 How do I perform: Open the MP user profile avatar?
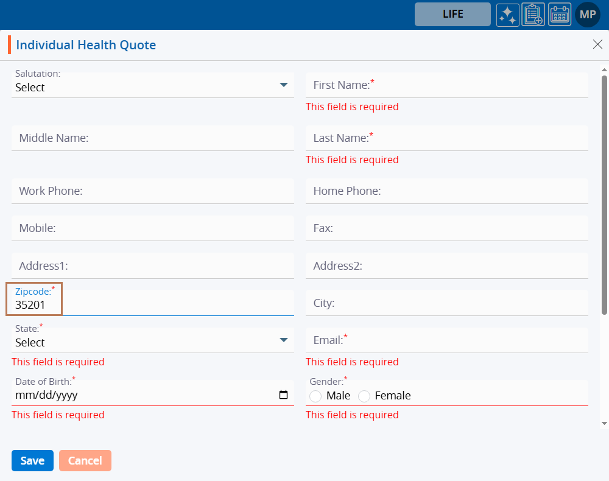pos(588,15)
